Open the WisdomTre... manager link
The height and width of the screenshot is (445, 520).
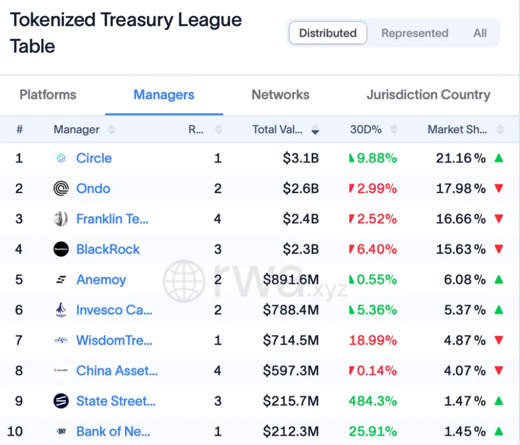click(x=115, y=340)
